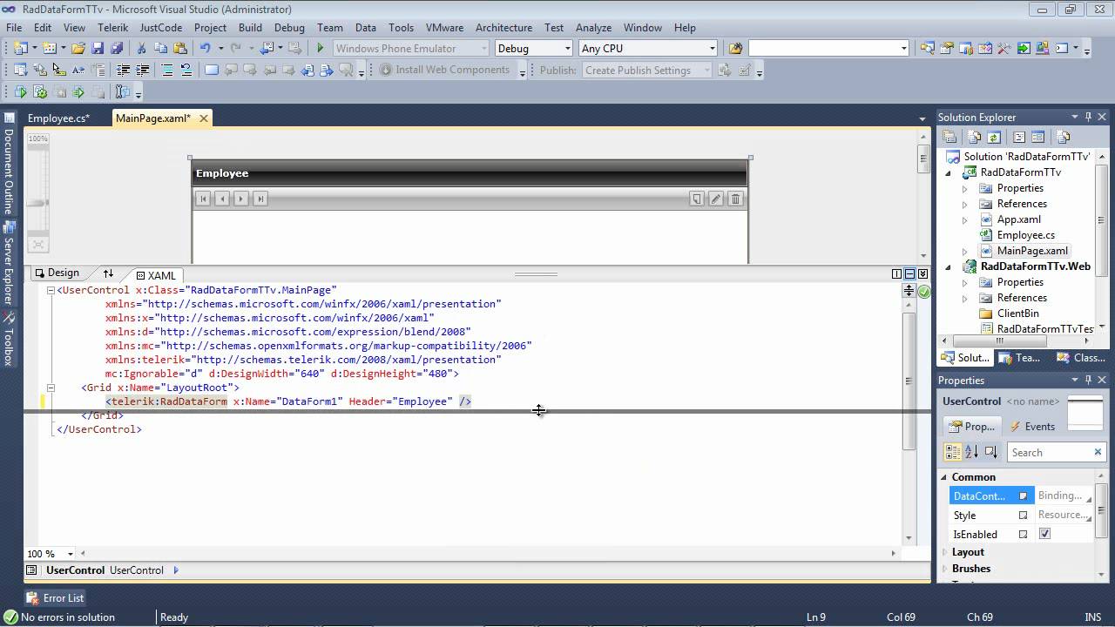The width and height of the screenshot is (1115, 627).
Task: Cut selection with the scissors icon
Action: [x=141, y=49]
